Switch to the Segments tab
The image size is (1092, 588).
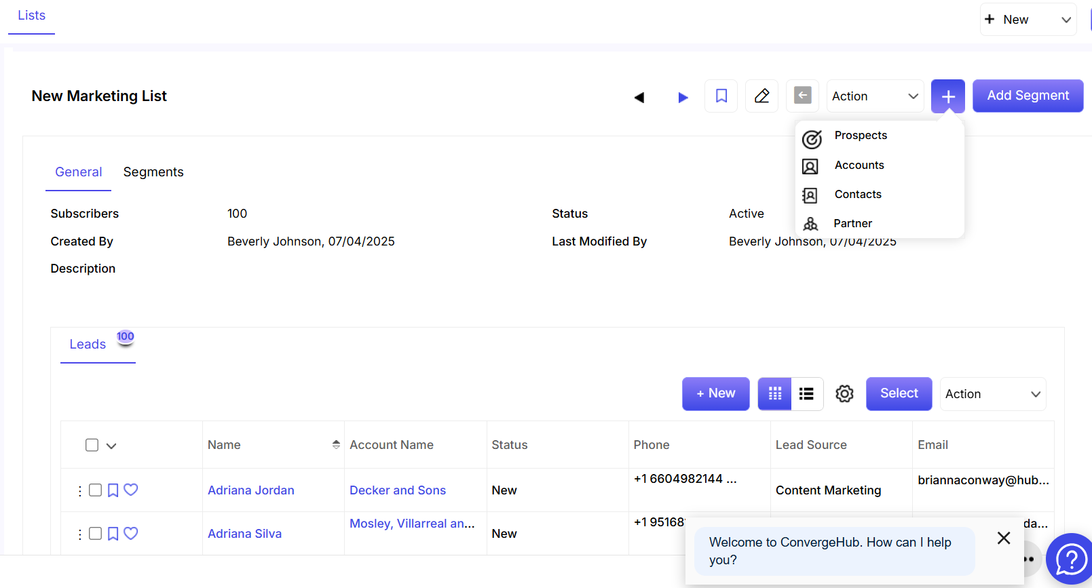pyautogui.click(x=153, y=172)
